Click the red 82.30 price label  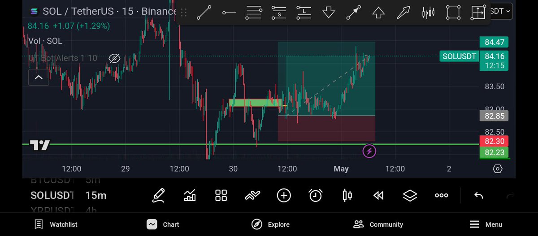click(495, 141)
